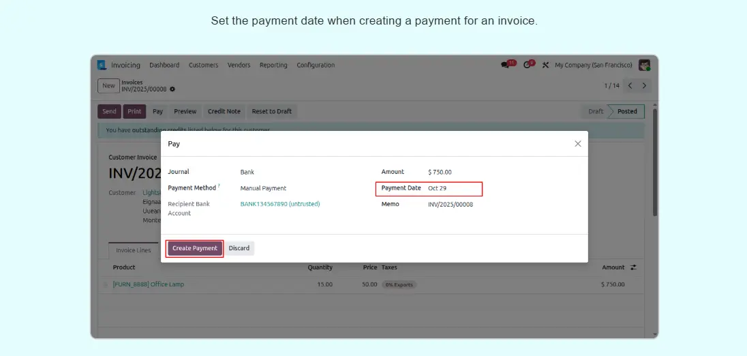Viewport: 747px width, 356px height.
Task: Click the Discard button
Action: click(239, 248)
